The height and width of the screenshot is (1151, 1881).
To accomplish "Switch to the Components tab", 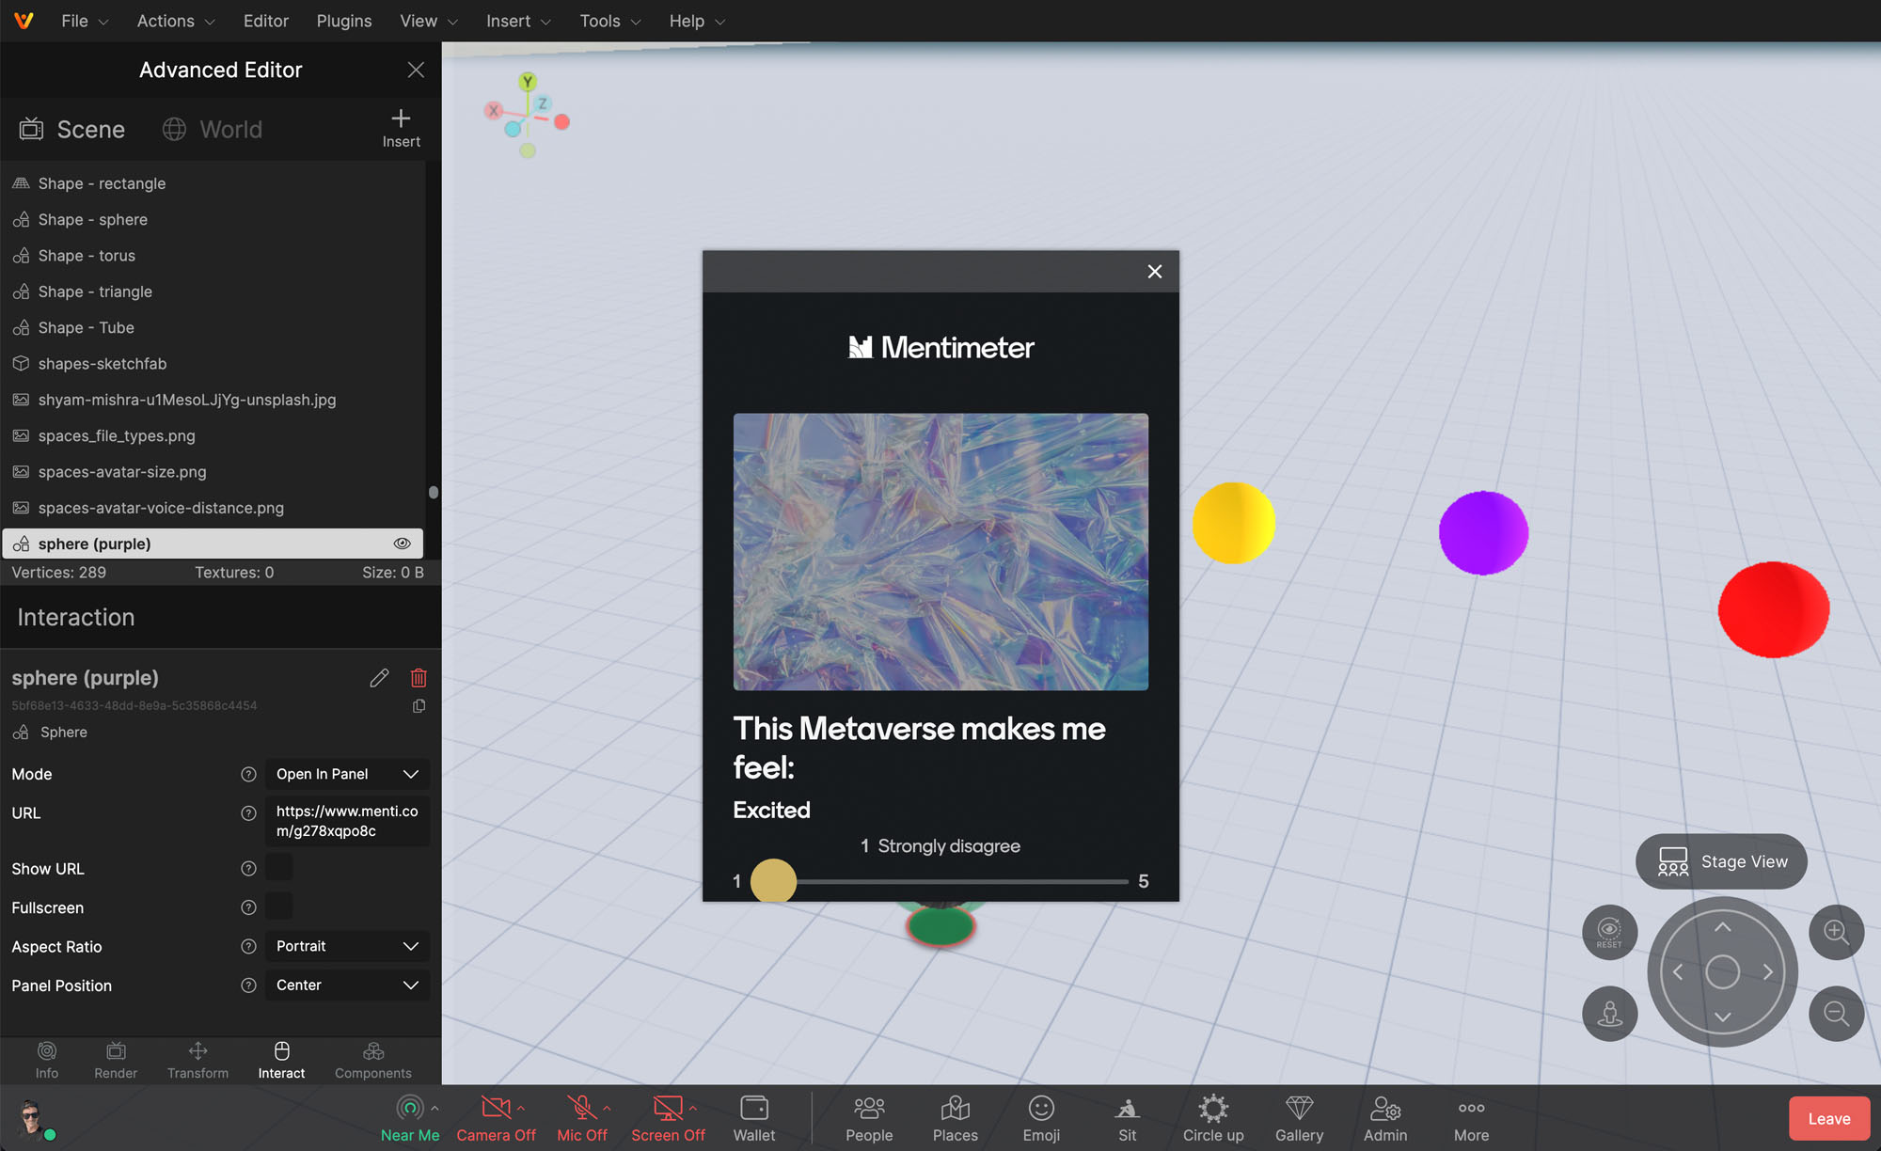I will (373, 1060).
